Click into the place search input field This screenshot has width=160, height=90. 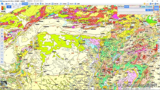click(132, 10)
